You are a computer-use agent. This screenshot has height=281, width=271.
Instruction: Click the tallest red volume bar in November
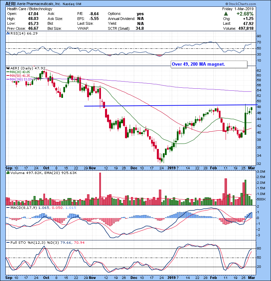click(x=100, y=189)
